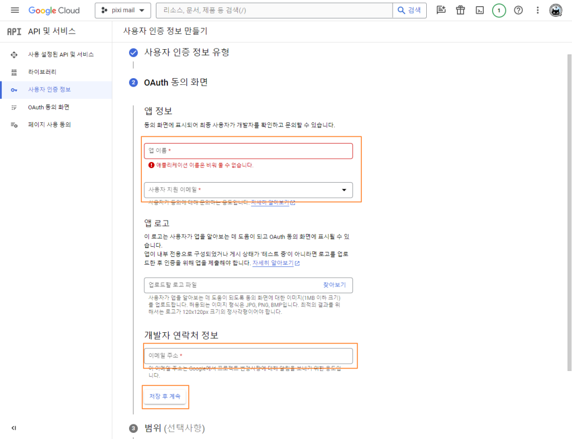The width and height of the screenshot is (572, 439).
Task: Open notifications badge showing 1
Action: pos(499,11)
